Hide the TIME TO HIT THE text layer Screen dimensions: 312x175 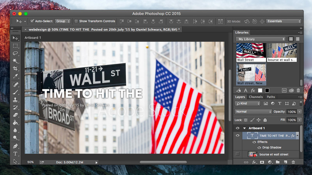(238, 135)
